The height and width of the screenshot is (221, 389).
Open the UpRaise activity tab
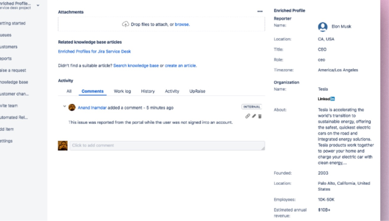[197, 91]
